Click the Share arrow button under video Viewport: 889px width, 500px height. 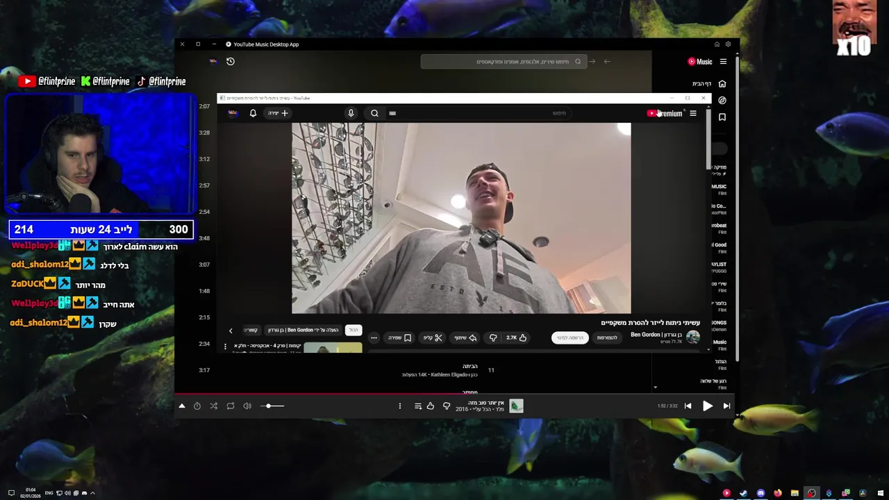pos(465,337)
